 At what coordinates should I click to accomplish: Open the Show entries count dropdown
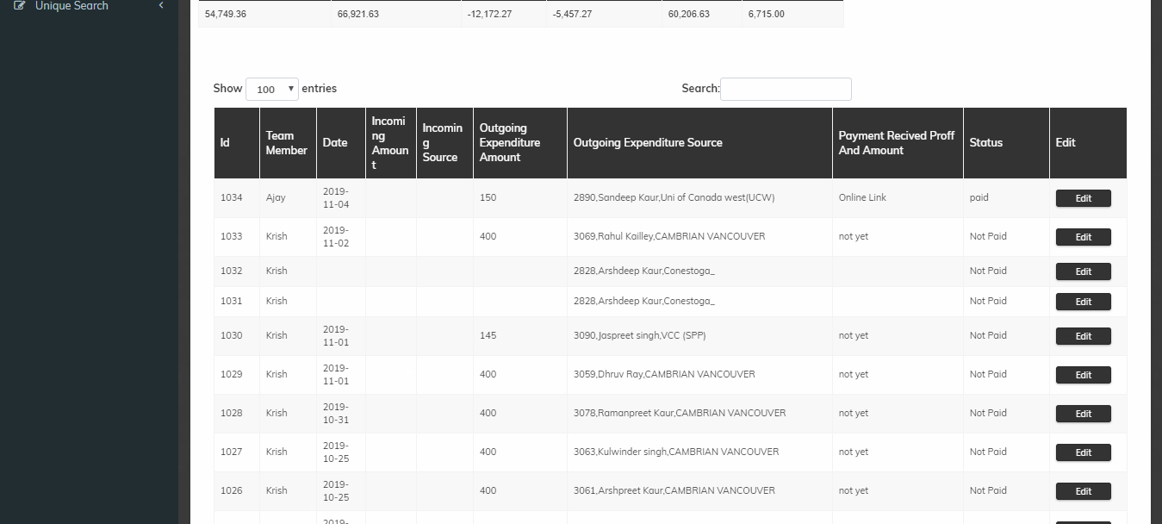coord(272,89)
